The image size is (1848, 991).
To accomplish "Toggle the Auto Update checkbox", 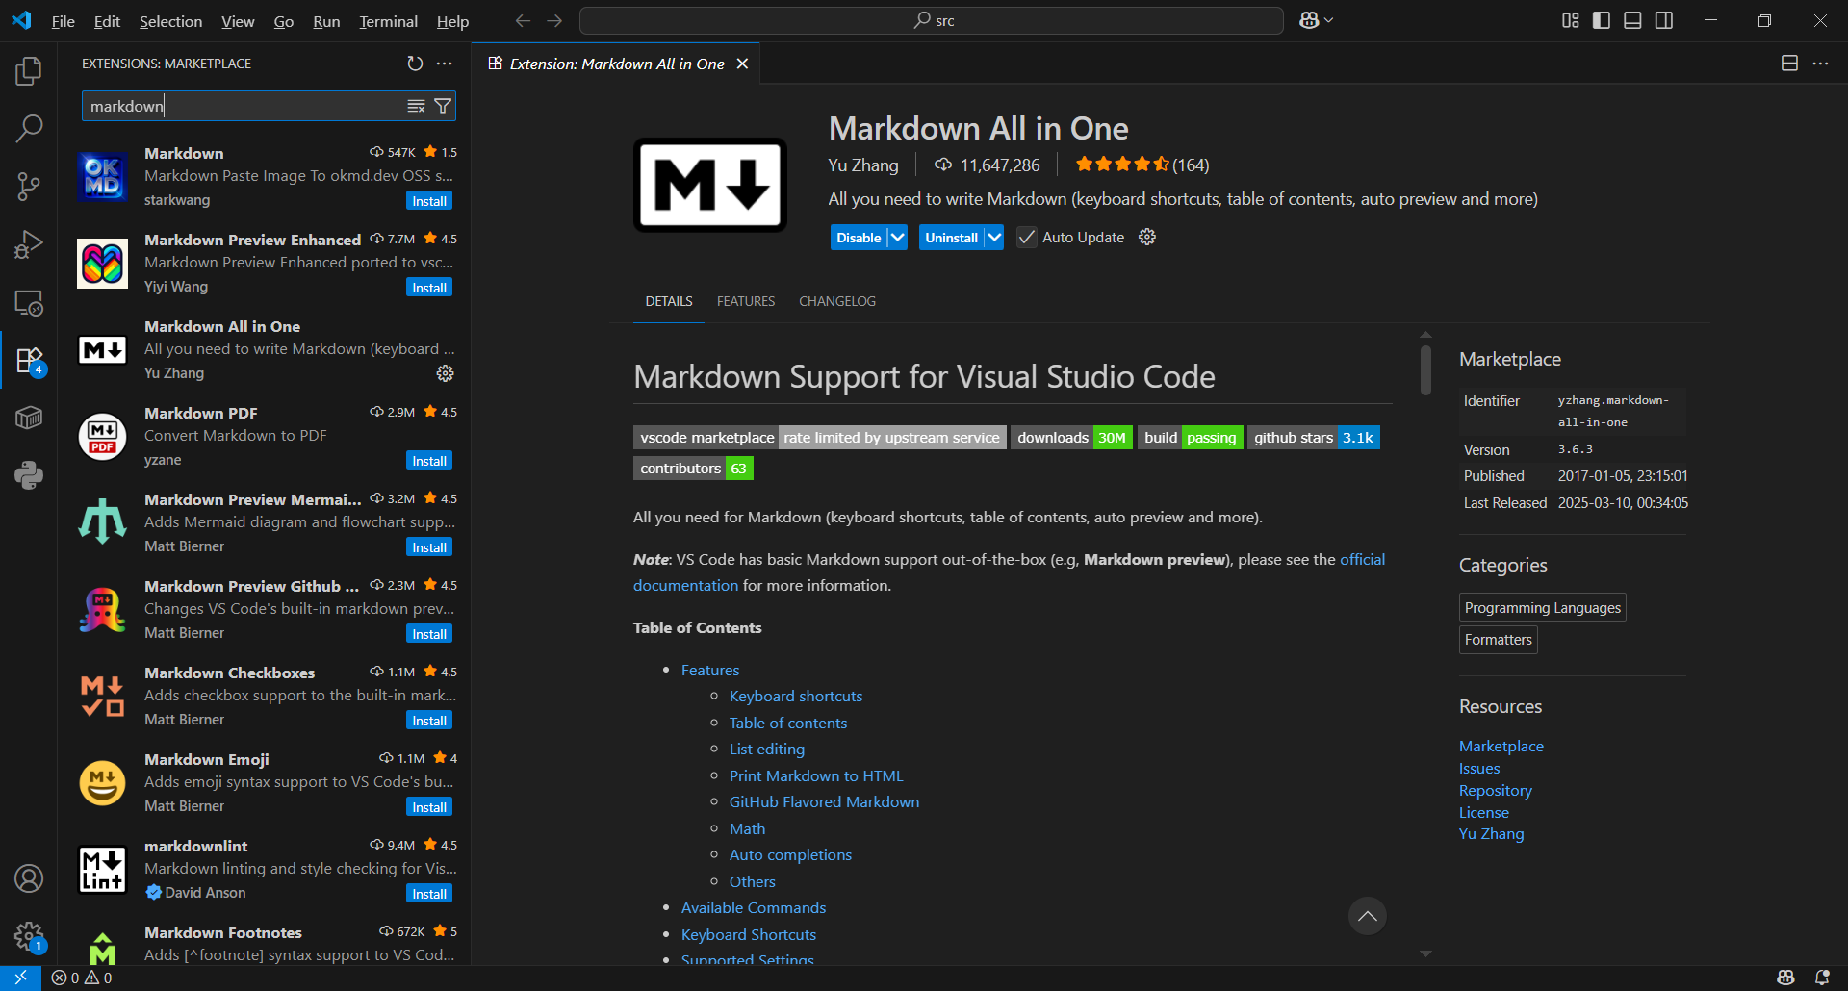I will tap(1027, 238).
